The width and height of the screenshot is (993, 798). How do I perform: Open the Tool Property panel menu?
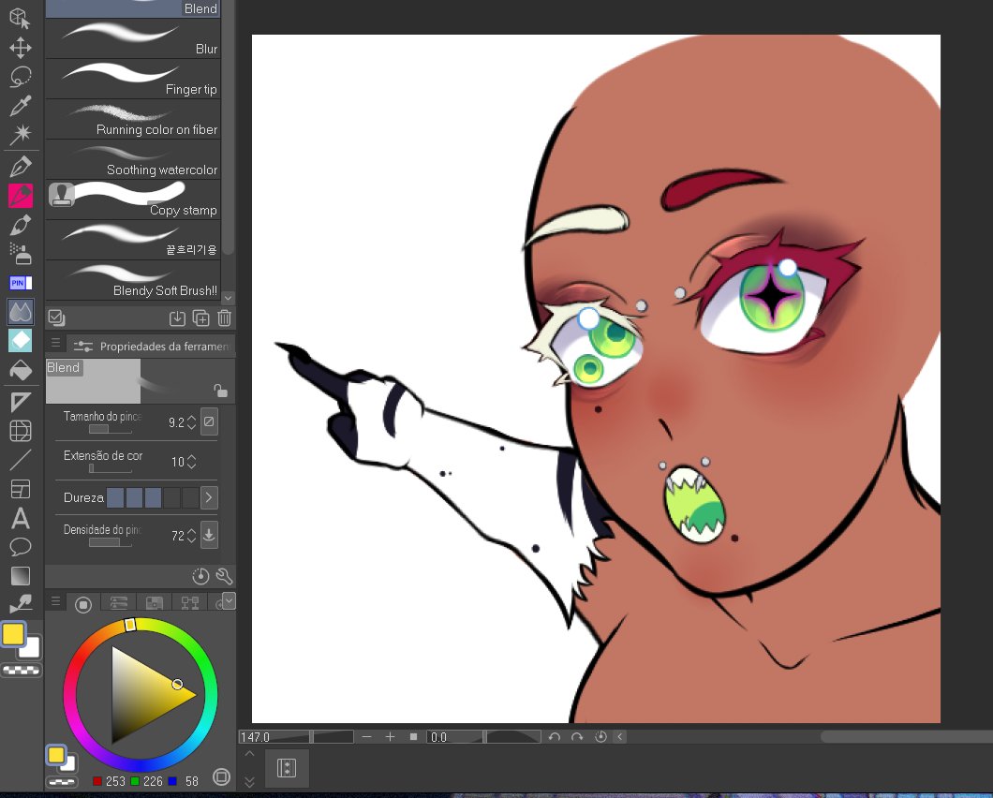pyautogui.click(x=55, y=342)
